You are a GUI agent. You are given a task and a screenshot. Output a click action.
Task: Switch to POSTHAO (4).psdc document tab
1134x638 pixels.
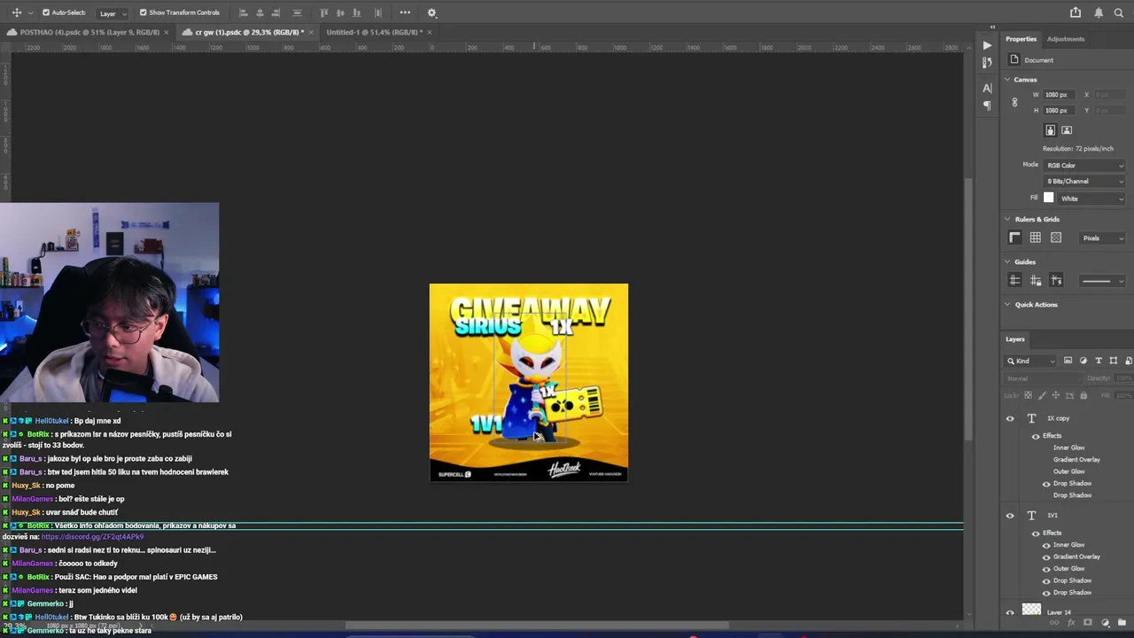[x=89, y=32]
